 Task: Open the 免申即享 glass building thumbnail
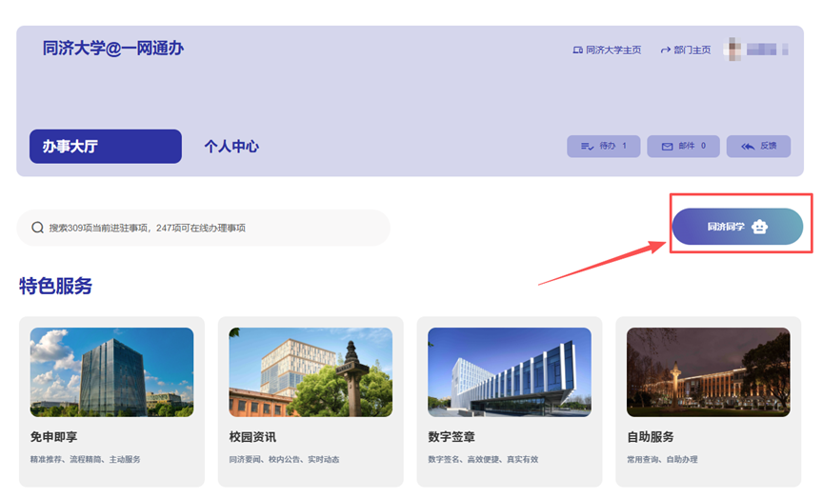pos(111,372)
